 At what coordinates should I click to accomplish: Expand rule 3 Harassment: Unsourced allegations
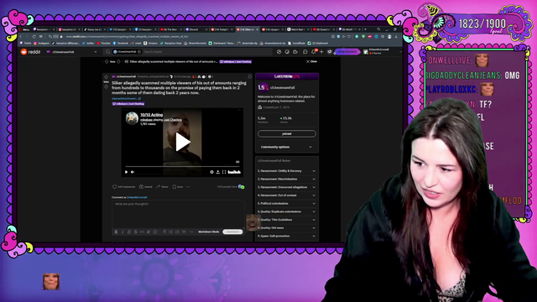pyautogui.click(x=286, y=187)
